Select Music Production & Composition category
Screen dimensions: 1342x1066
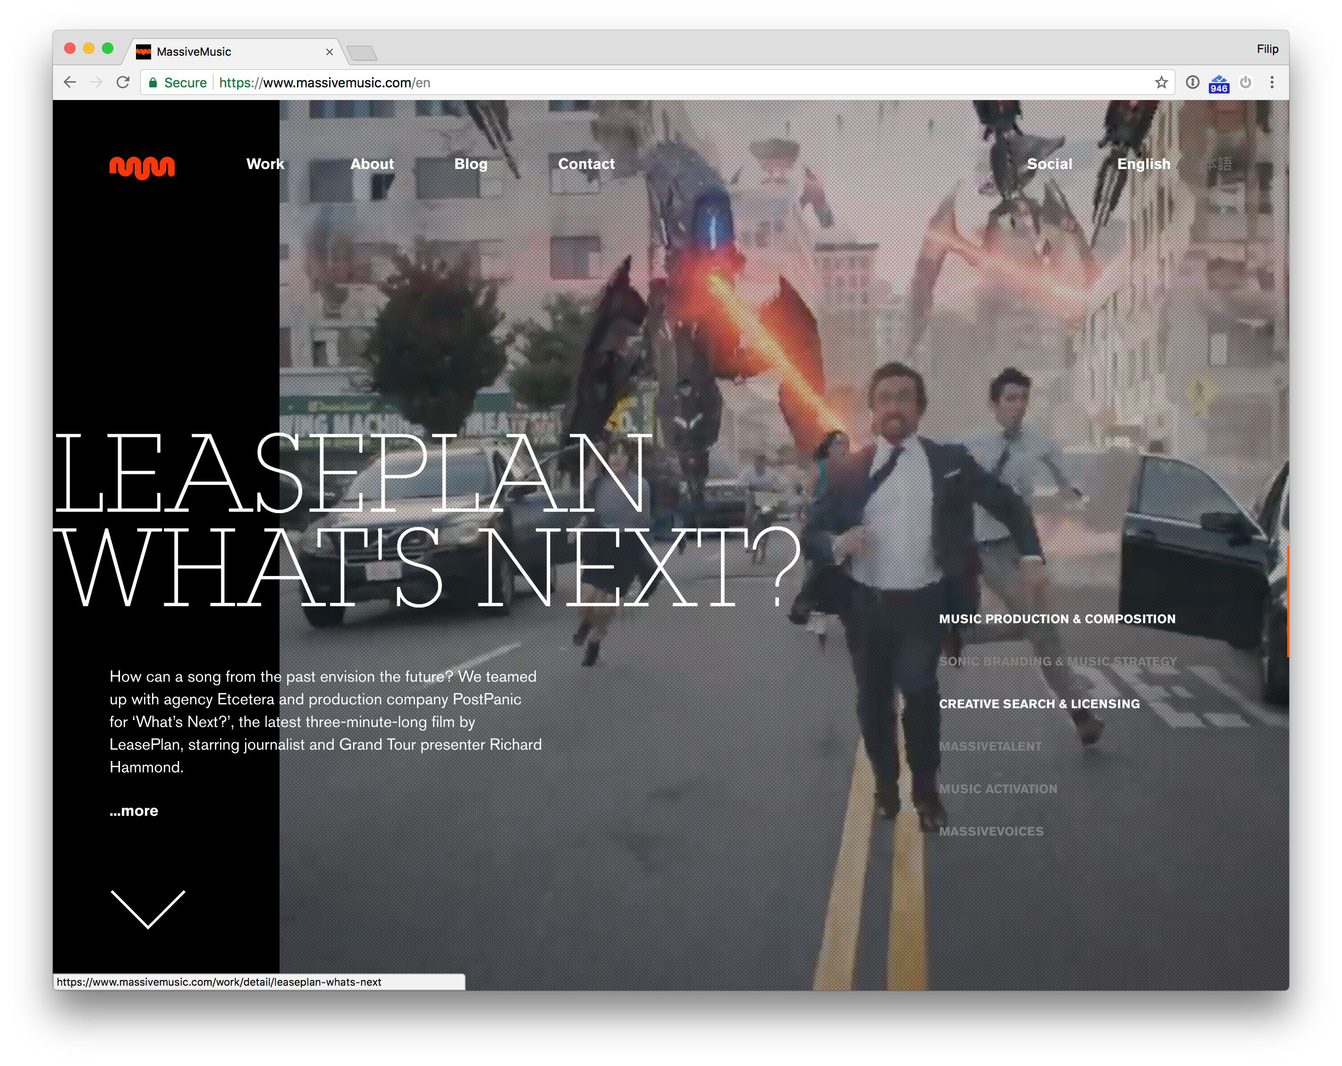pyautogui.click(x=1056, y=619)
